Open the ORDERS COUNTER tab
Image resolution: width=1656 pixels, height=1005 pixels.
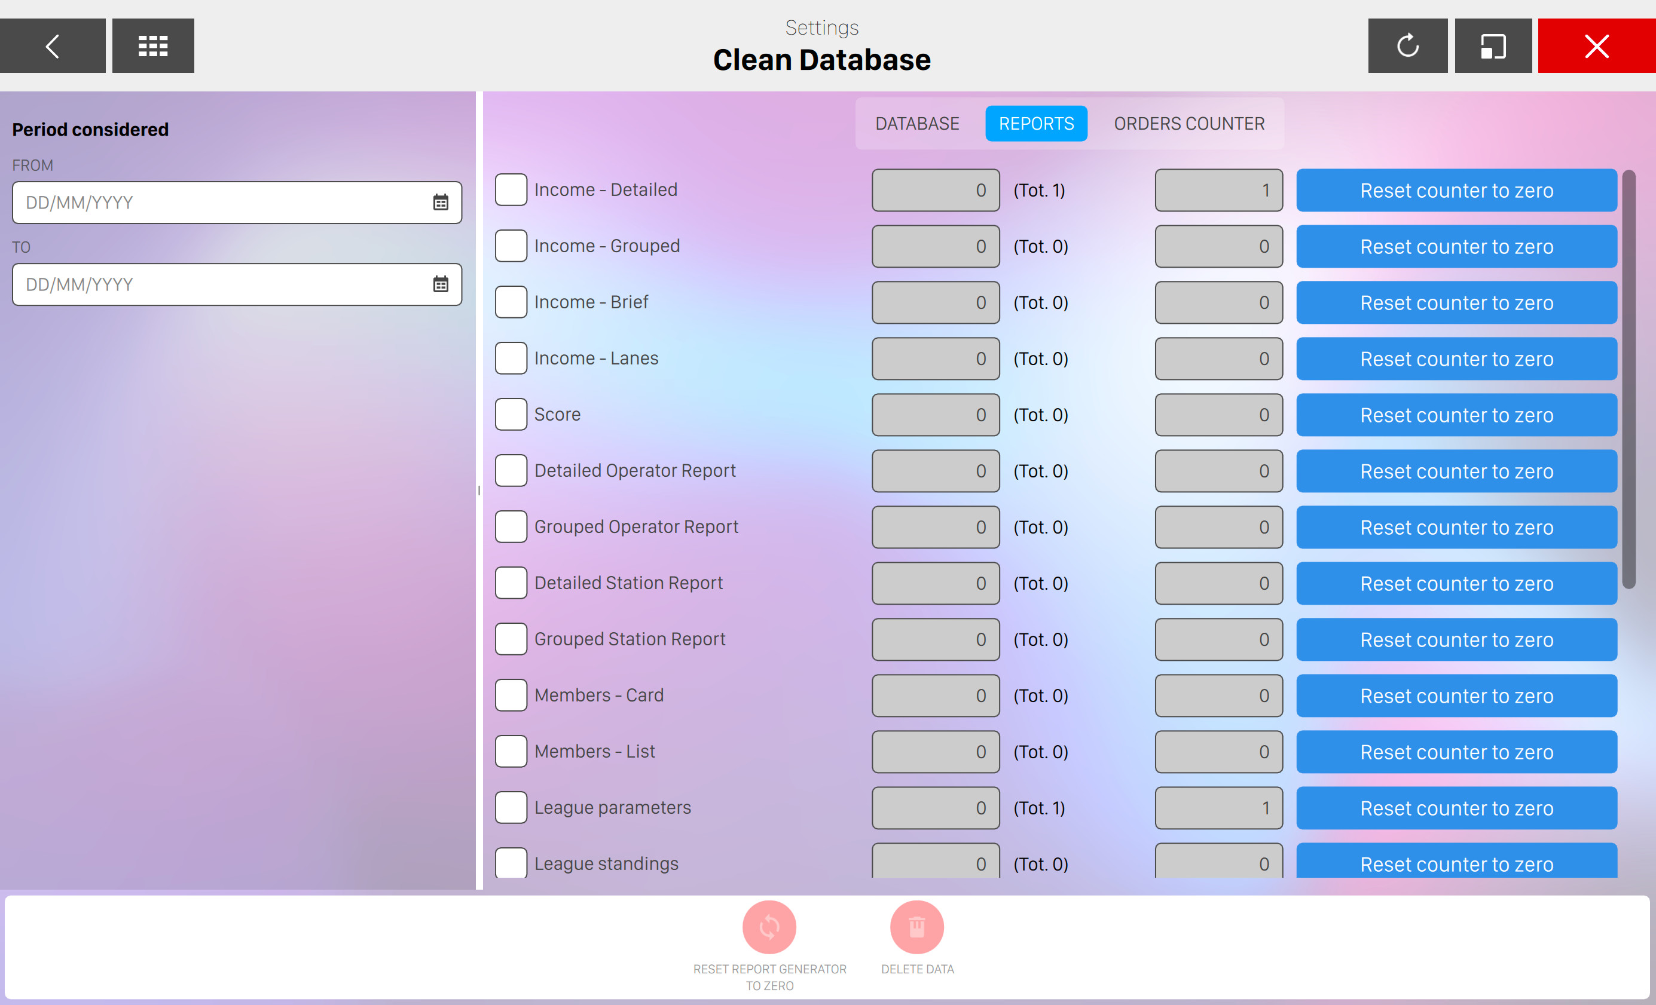(1189, 124)
